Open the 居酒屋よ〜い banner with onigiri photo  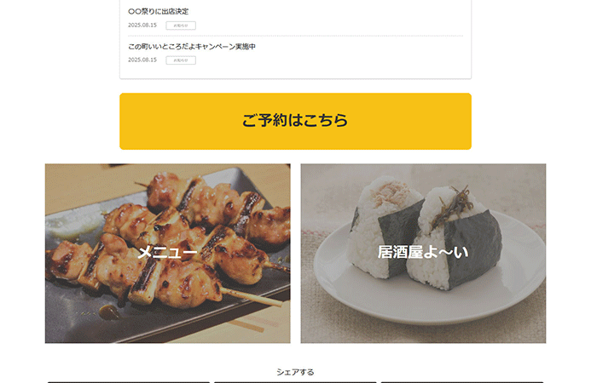click(x=423, y=254)
